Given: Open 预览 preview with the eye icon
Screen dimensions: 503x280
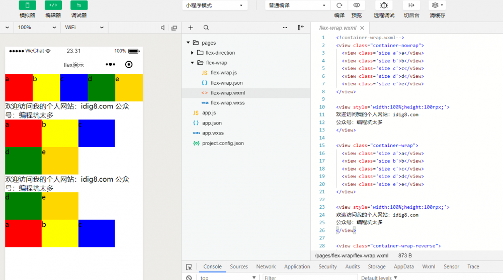Looking at the screenshot, I should (357, 6).
